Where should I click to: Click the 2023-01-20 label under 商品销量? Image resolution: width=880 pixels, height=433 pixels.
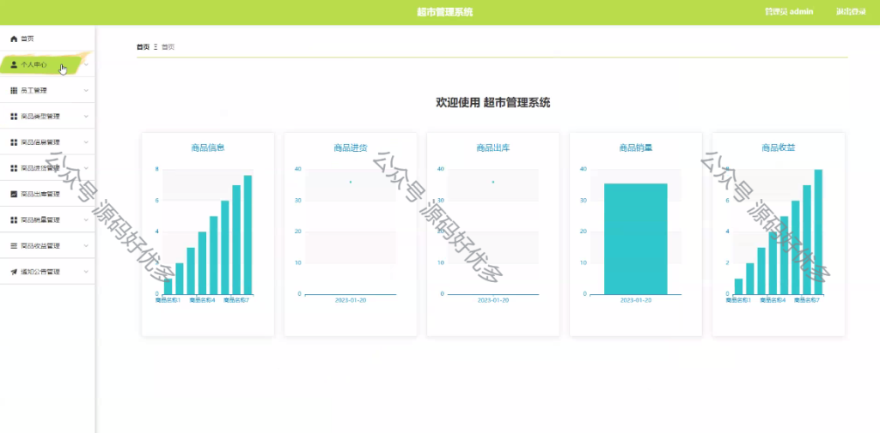click(x=636, y=300)
